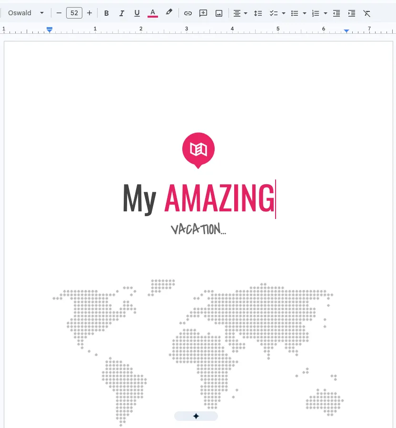Click the sparkle AI assist button
The width and height of the screenshot is (396, 428).
[196, 416]
